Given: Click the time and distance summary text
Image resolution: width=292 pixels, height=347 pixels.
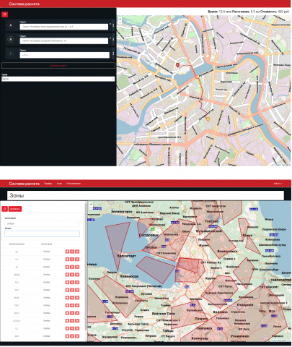Looking at the screenshot, I should click(249, 12).
